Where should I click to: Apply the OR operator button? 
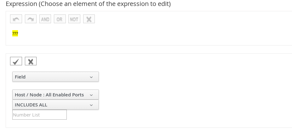(60, 19)
